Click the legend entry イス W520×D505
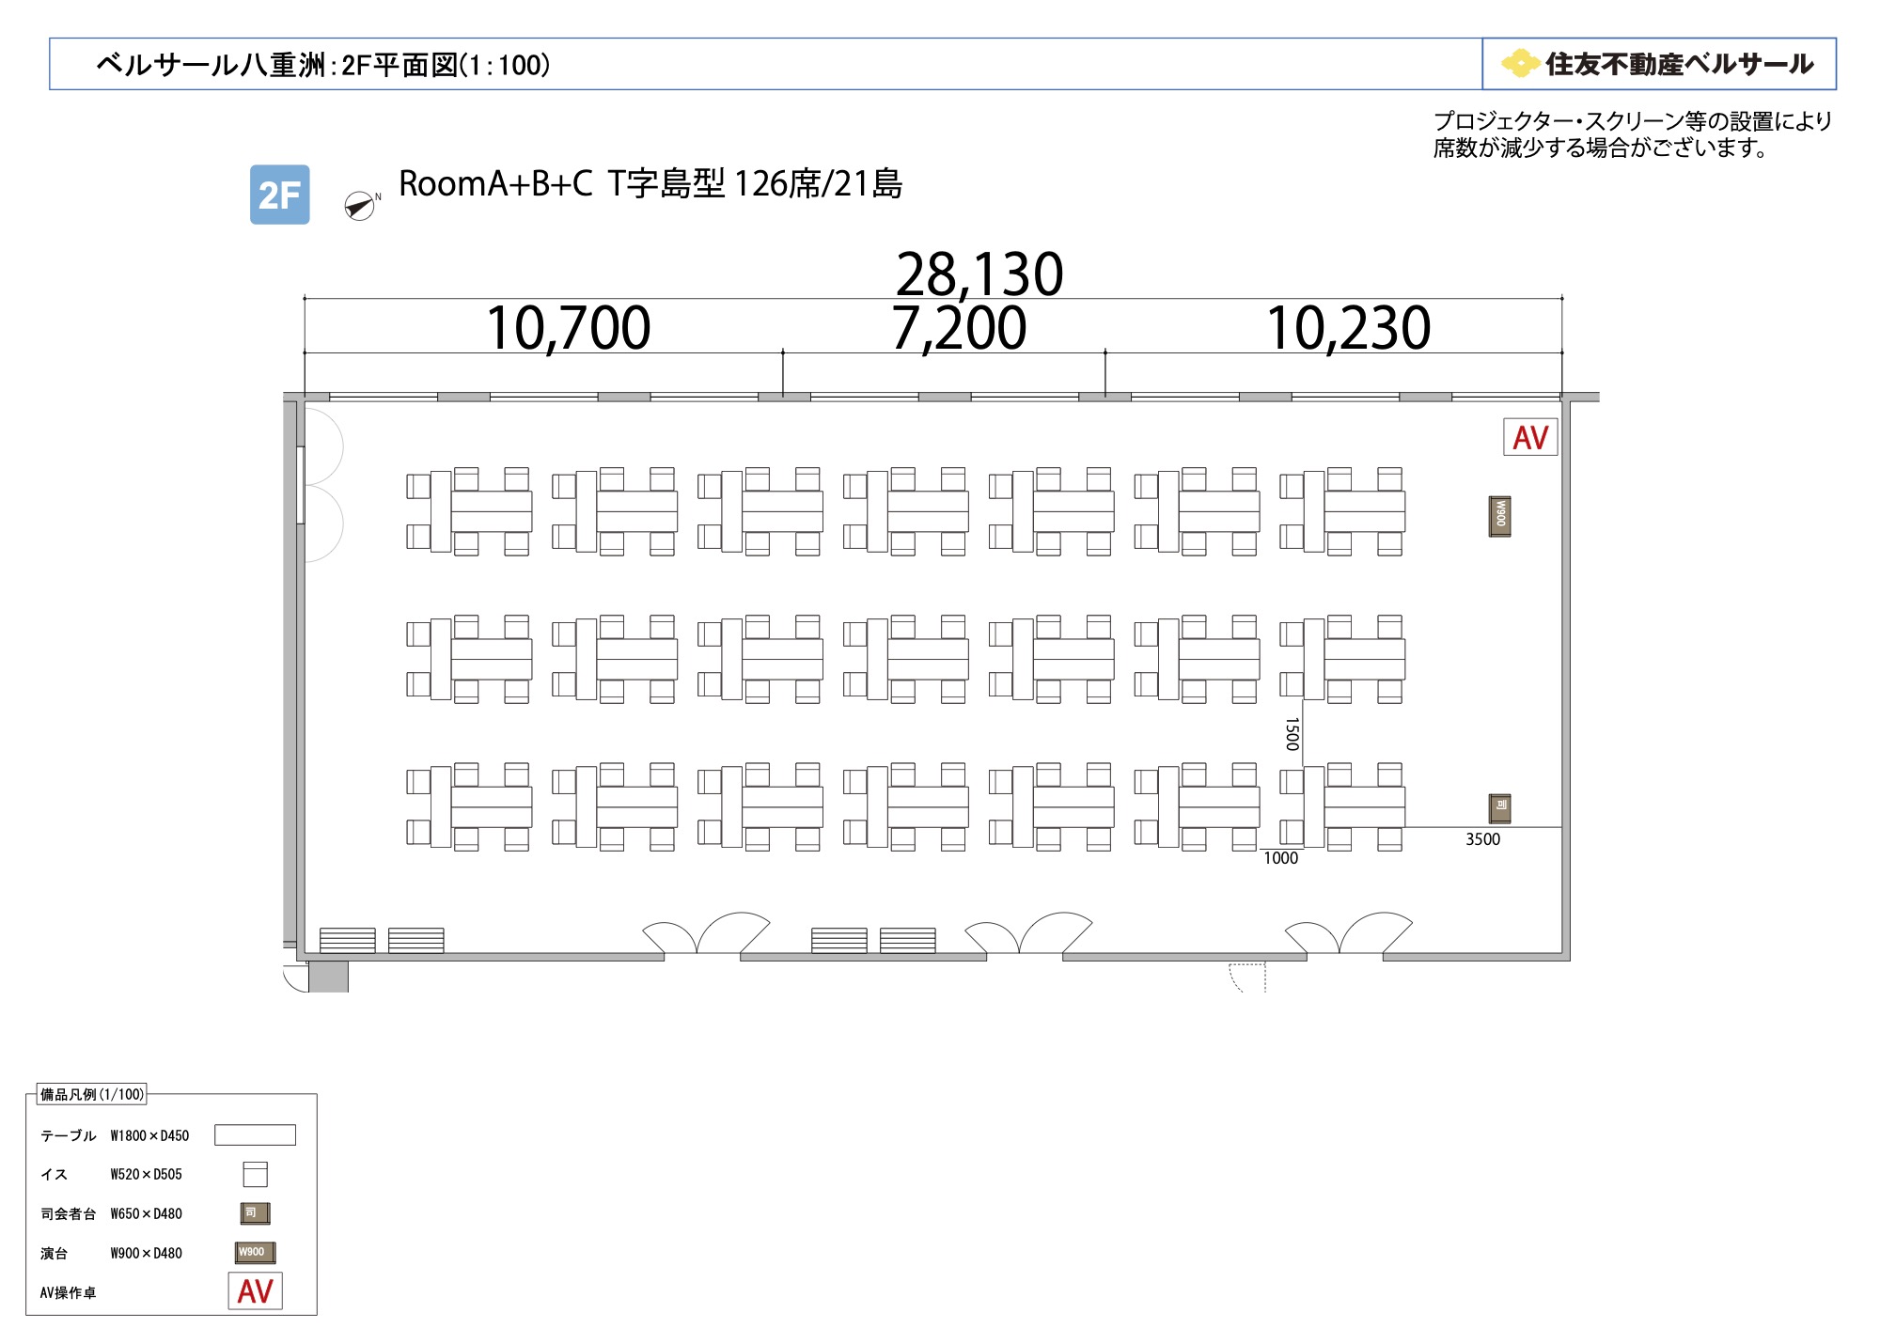 111,1174
